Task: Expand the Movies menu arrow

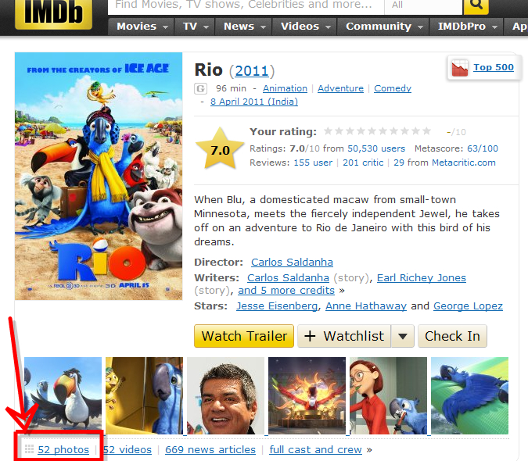Action: pos(165,27)
